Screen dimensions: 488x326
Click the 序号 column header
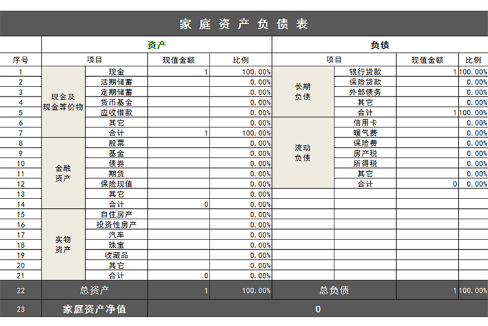pyautogui.click(x=21, y=60)
